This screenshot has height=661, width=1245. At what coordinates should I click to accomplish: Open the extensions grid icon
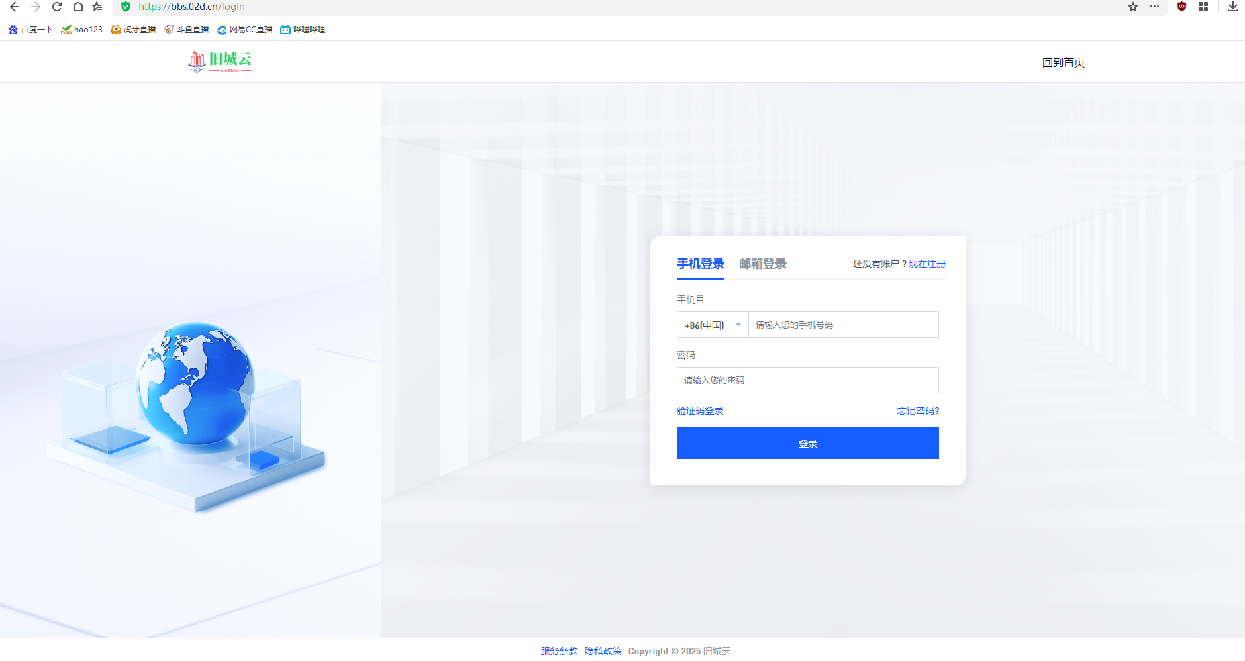click(1203, 7)
